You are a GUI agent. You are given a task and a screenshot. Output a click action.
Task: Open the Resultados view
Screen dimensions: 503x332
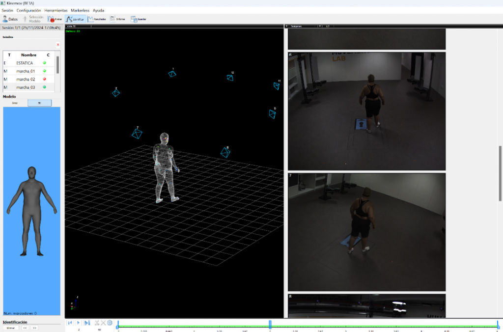click(97, 19)
